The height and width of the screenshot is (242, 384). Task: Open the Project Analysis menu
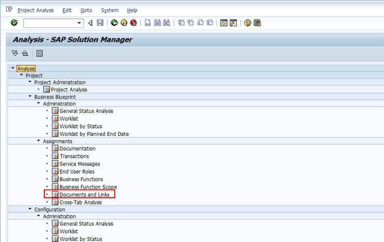pos(36,10)
